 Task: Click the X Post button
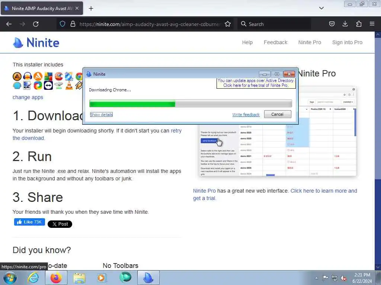point(60,224)
